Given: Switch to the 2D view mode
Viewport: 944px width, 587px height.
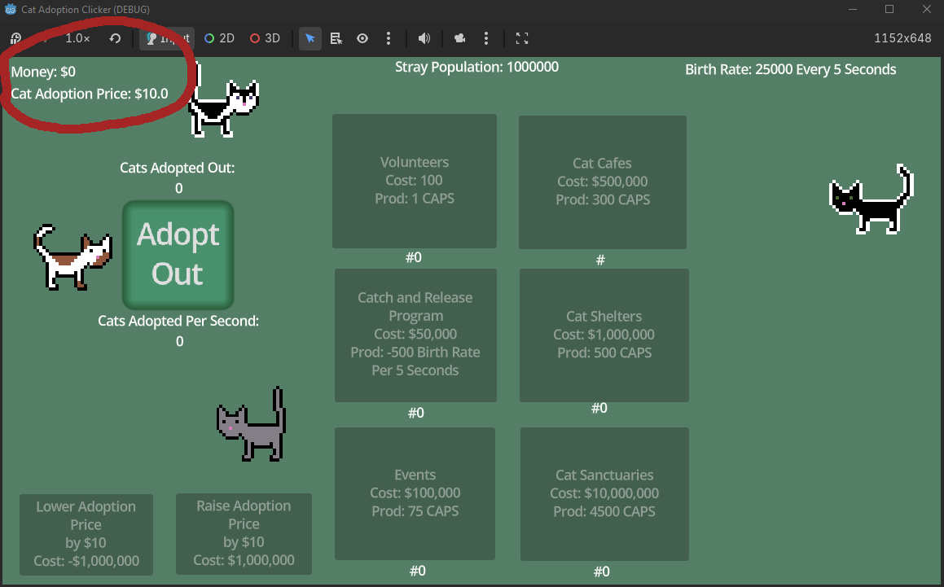Looking at the screenshot, I should (x=220, y=38).
